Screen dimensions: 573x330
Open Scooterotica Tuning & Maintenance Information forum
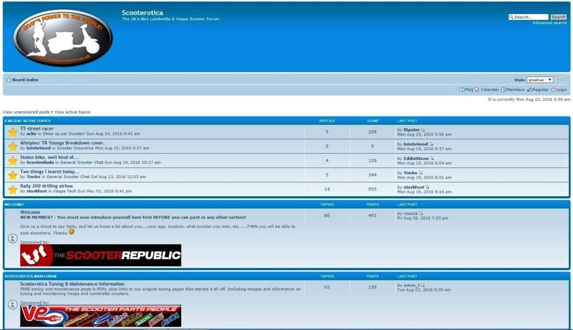pyautogui.click(x=72, y=284)
